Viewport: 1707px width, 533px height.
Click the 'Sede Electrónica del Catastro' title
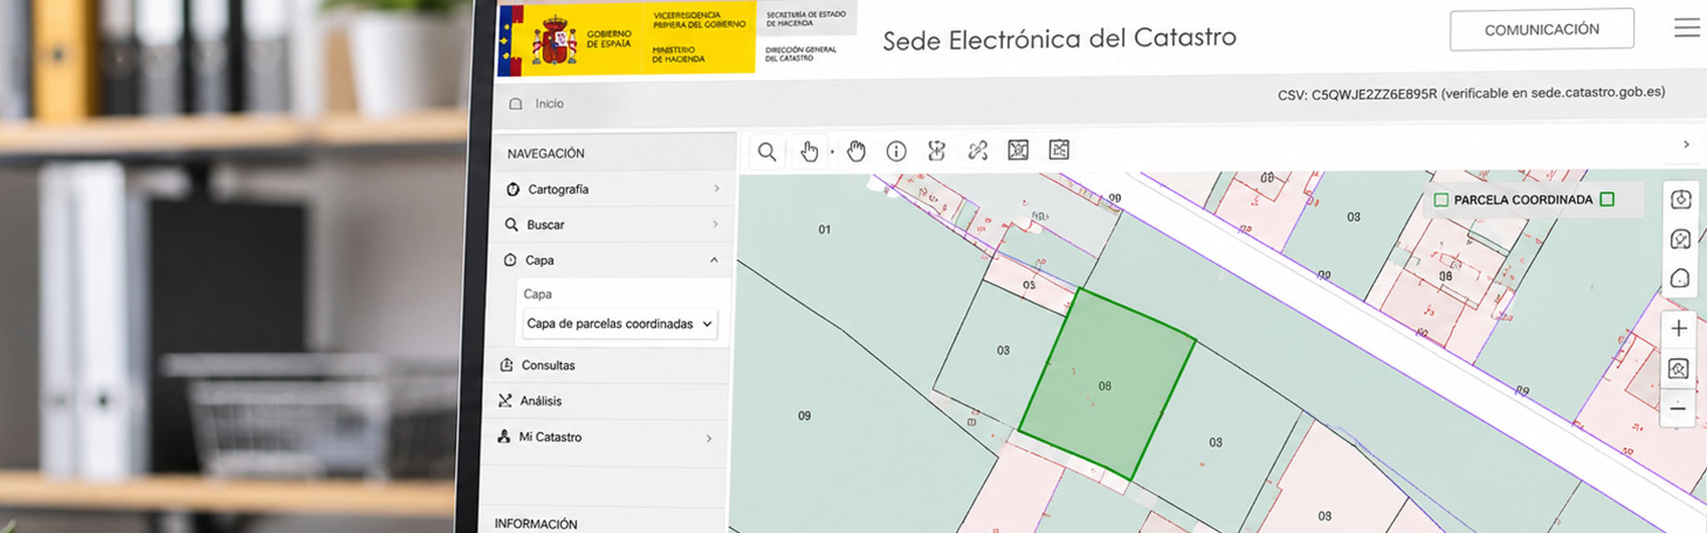coord(1059,39)
